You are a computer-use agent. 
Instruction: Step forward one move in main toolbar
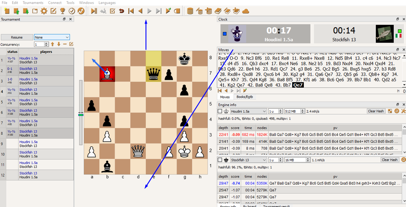[x=149, y=11]
